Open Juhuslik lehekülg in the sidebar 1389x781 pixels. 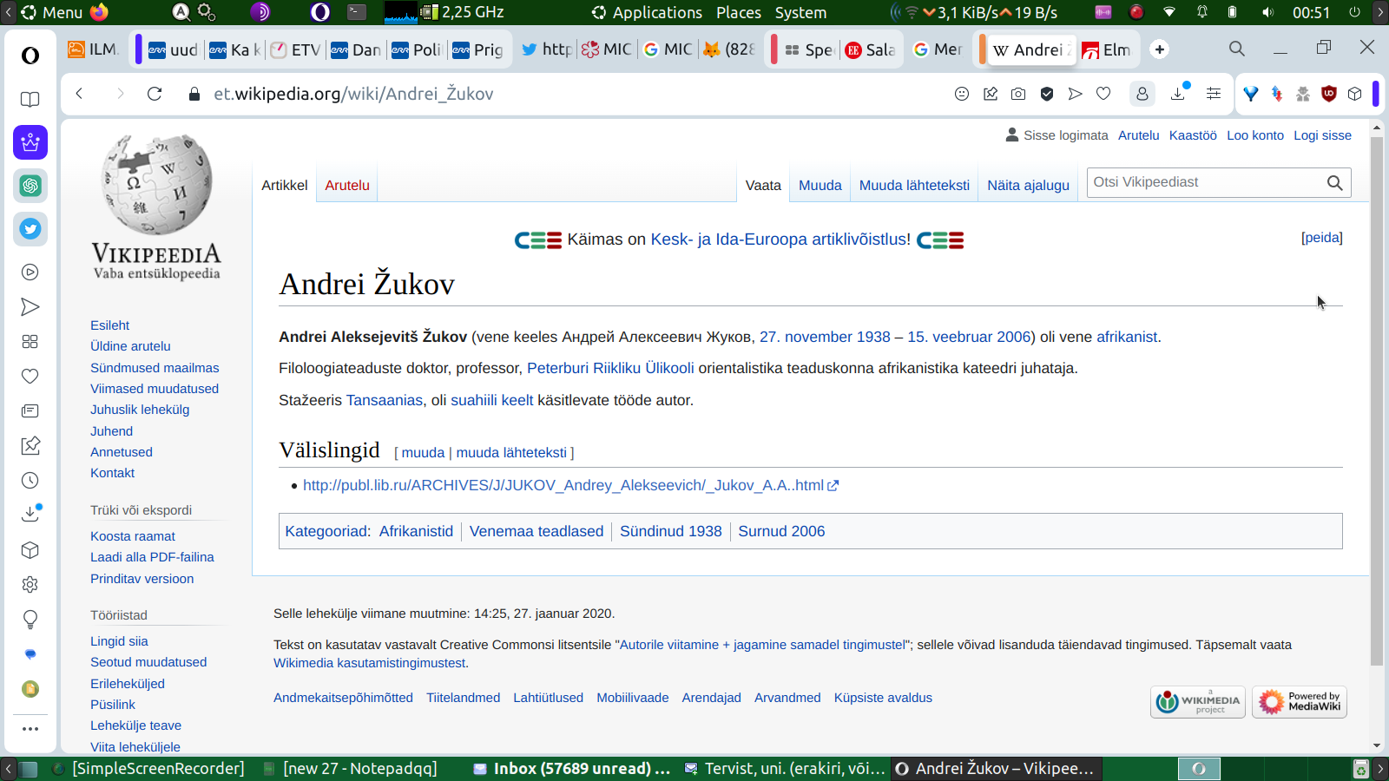140,410
